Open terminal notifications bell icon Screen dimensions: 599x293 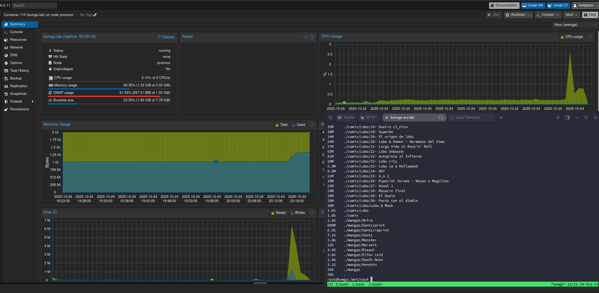(x=558, y=118)
